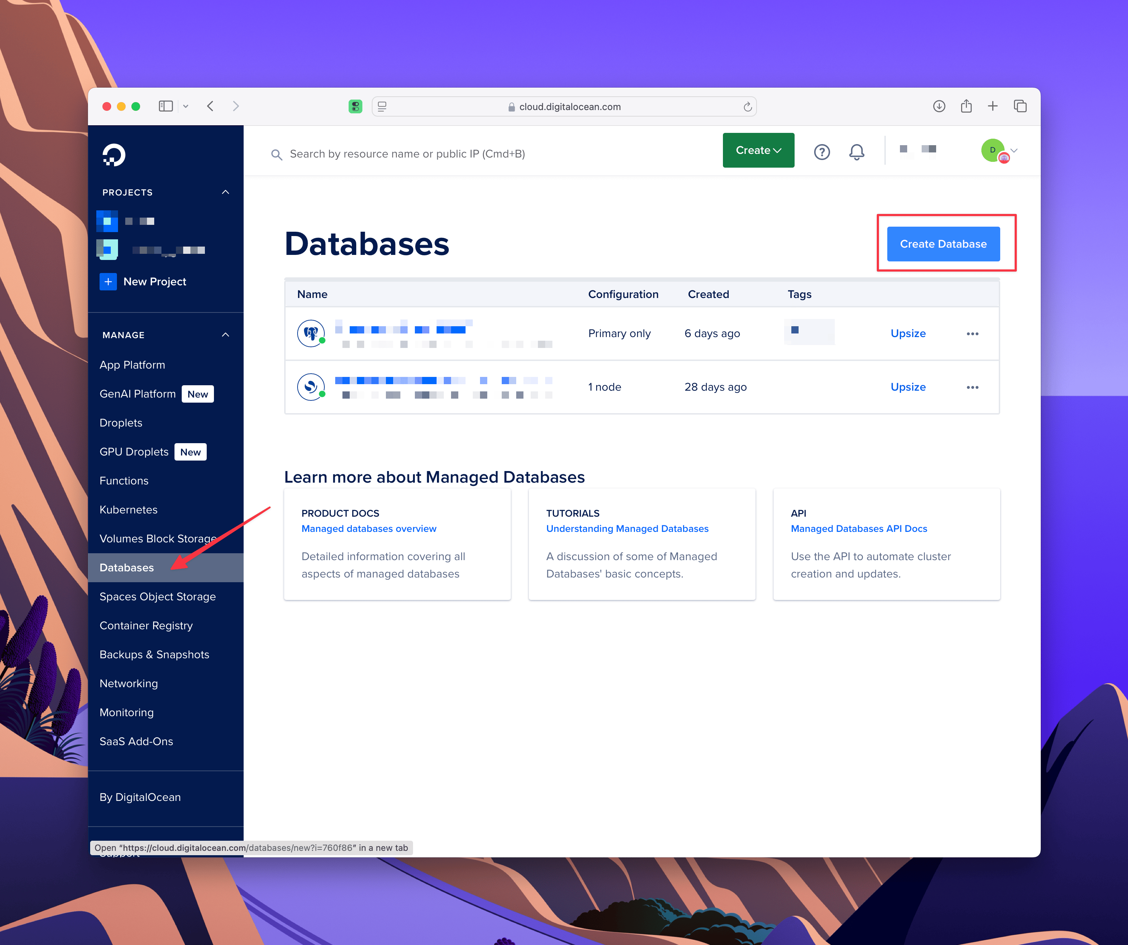Open Managed Databases API Docs link
This screenshot has width=1128, height=945.
859,529
